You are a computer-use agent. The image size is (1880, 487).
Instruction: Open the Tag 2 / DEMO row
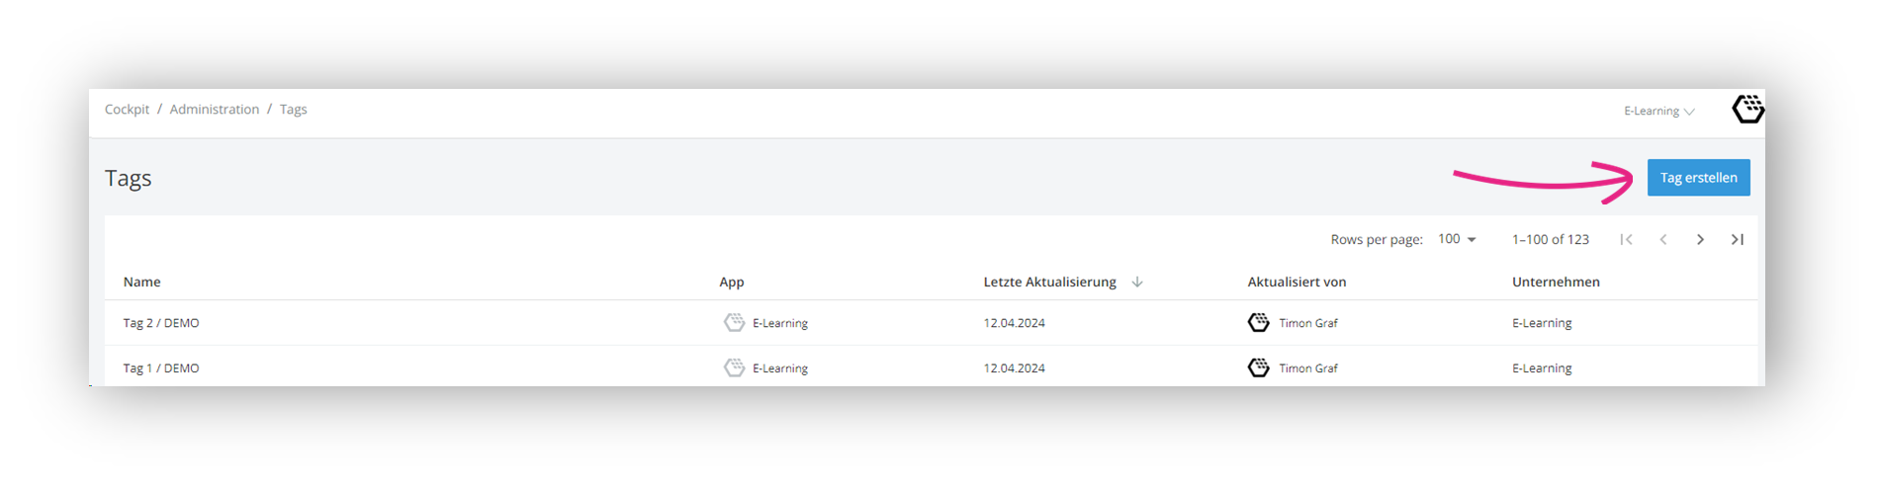tap(931, 323)
